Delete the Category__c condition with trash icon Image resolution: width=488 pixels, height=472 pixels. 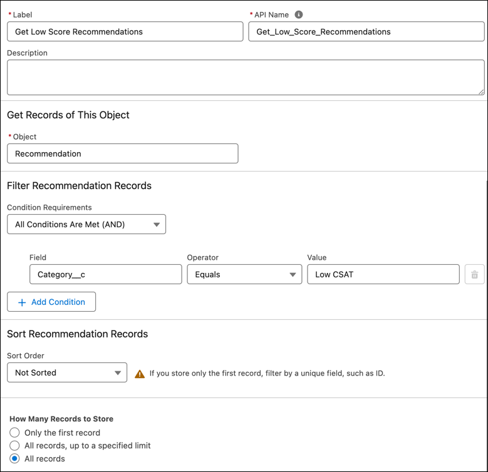(x=474, y=274)
